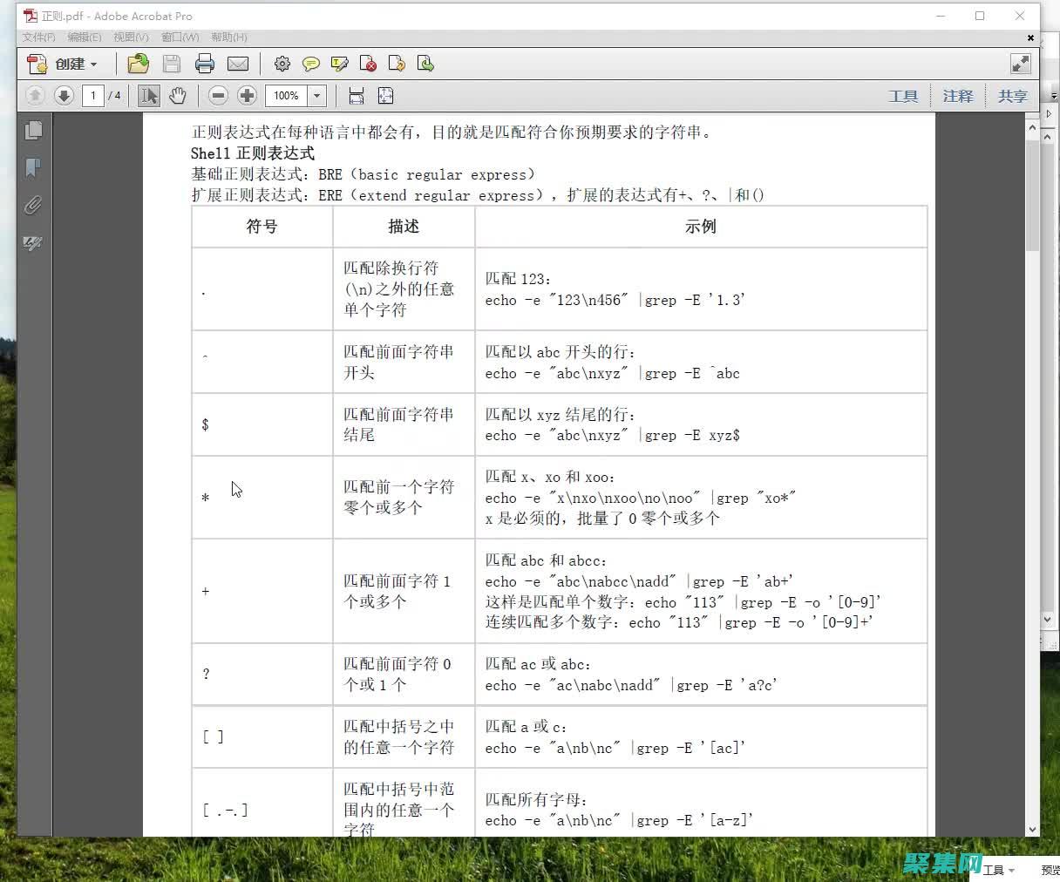Screen dimensions: 1060x882
Task: Toggle read mode with the expand icon
Action: [x=1020, y=64]
